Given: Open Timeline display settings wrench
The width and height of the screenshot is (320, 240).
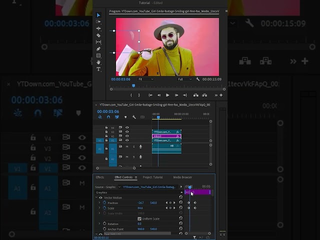Looking at the screenshot, I should coord(134,117).
